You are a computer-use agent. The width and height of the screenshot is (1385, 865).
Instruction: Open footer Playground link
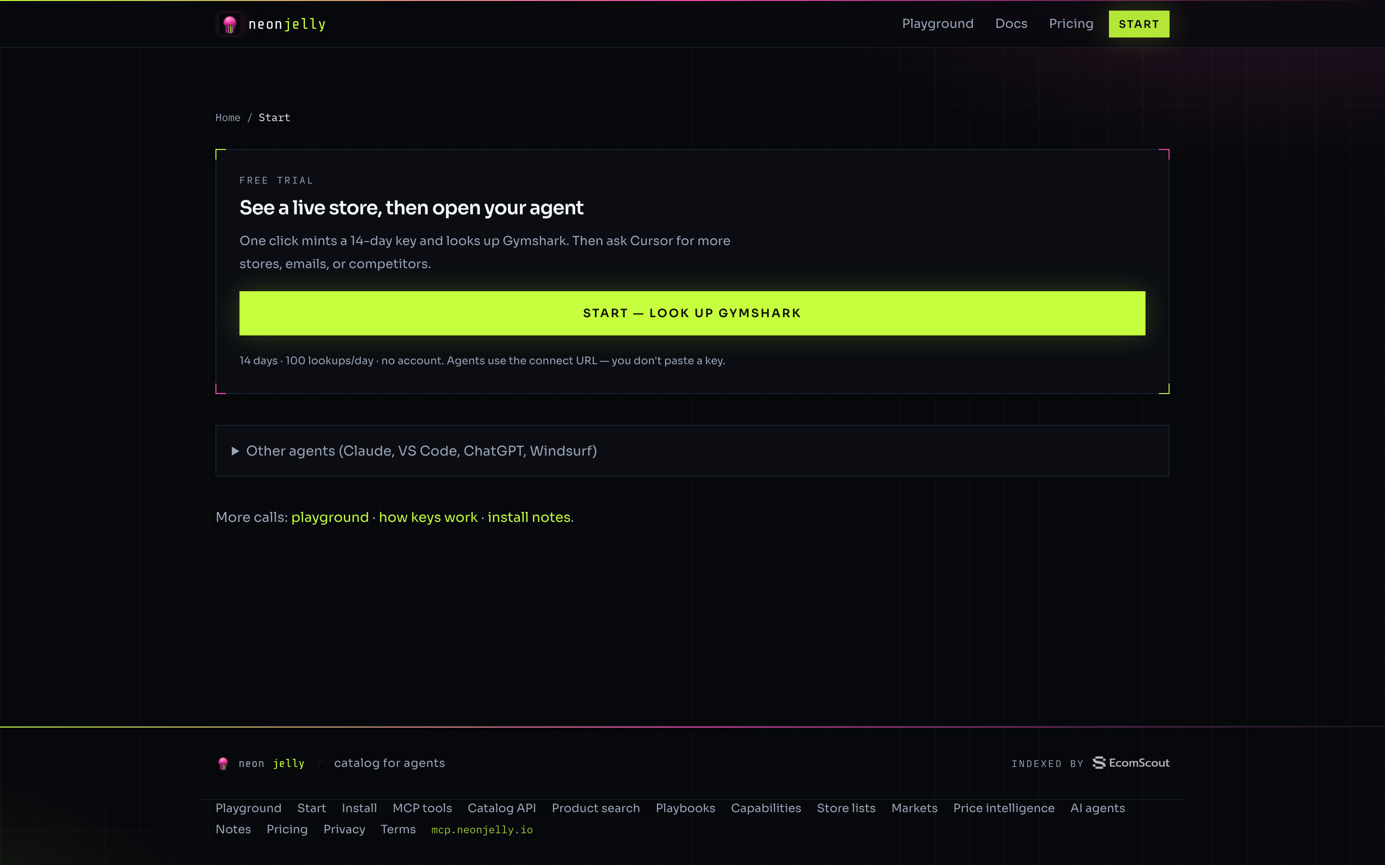(248, 808)
